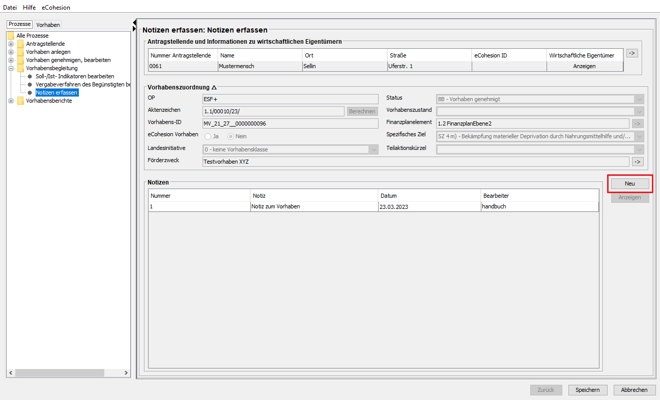The width and height of the screenshot is (660, 400).
Task: Click arrow button next to Finanzplanelement
Action: (x=638, y=123)
